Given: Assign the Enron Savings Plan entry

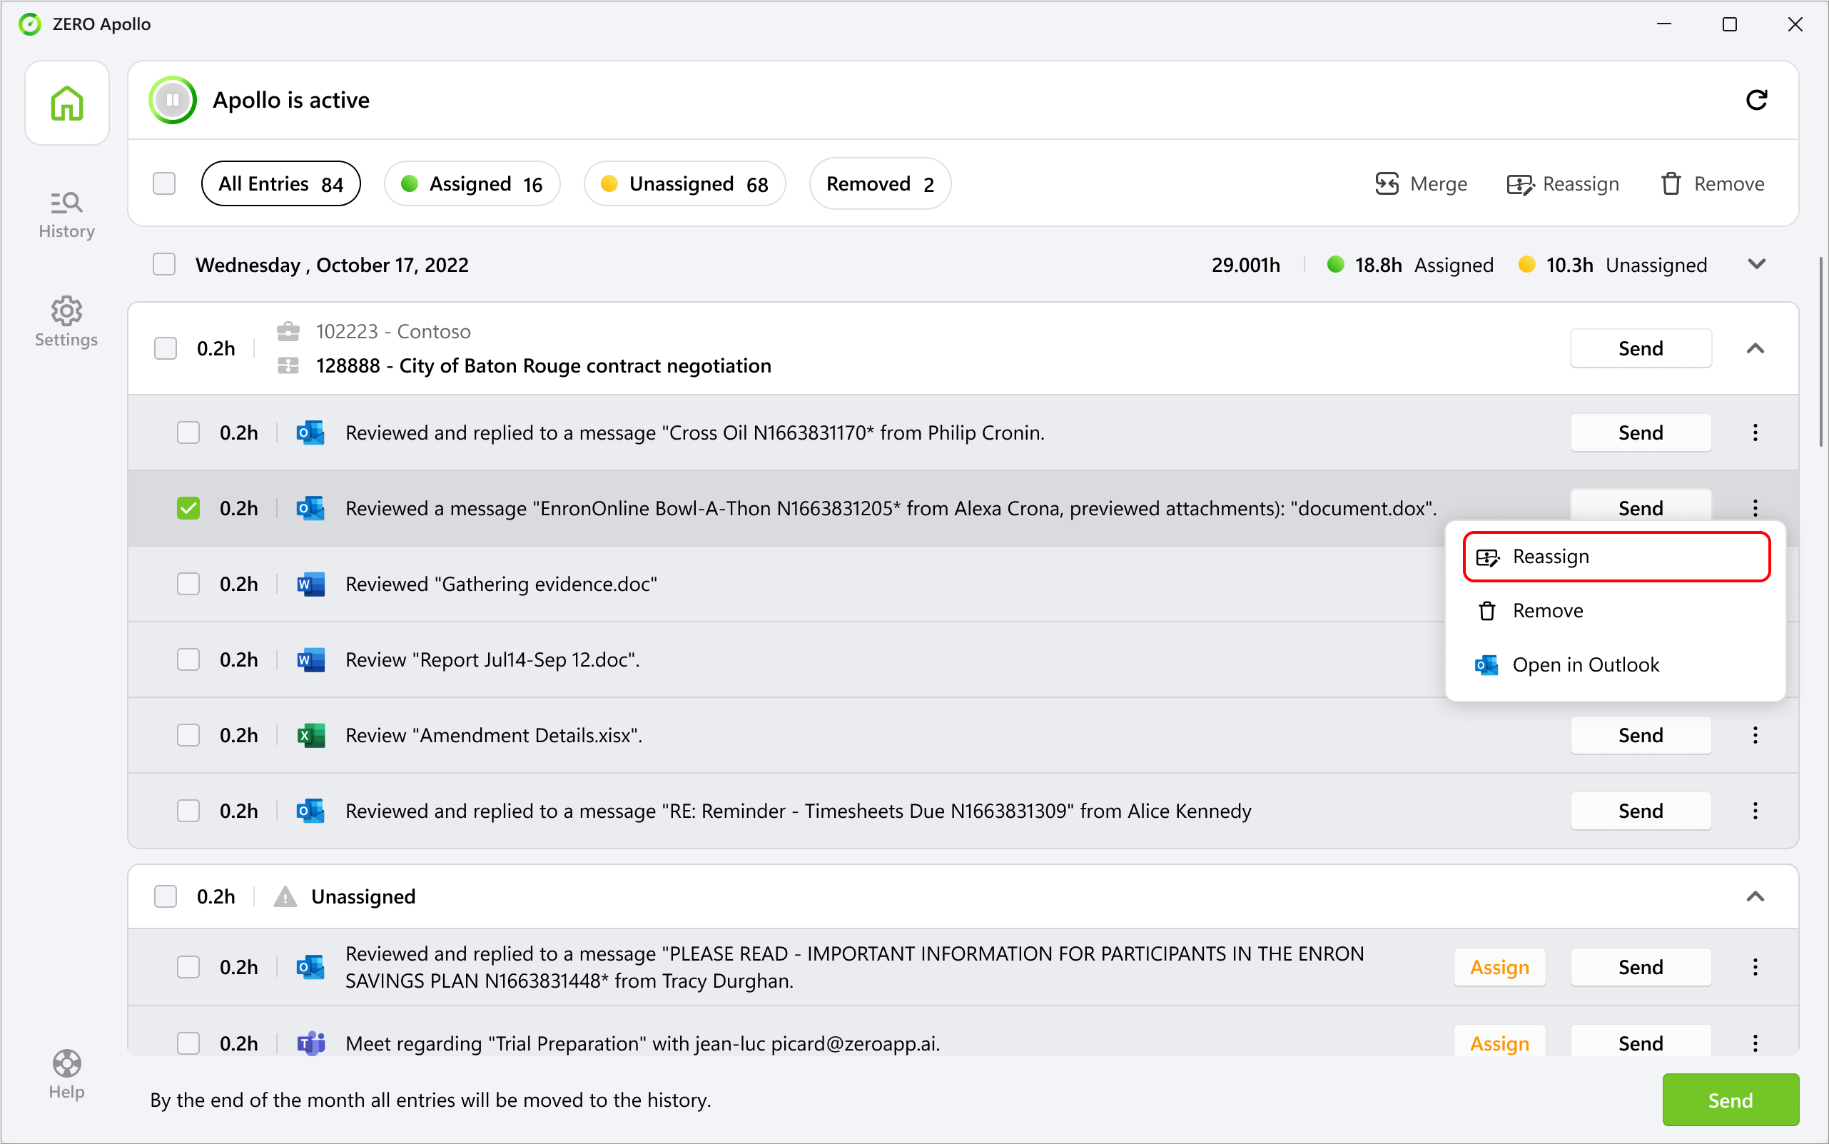Looking at the screenshot, I should click(x=1499, y=967).
